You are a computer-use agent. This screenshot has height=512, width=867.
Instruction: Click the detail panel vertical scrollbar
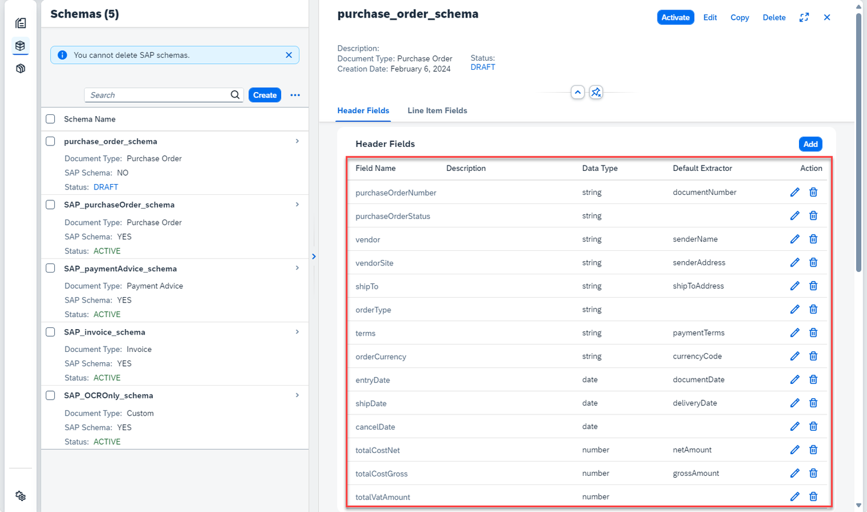859,143
